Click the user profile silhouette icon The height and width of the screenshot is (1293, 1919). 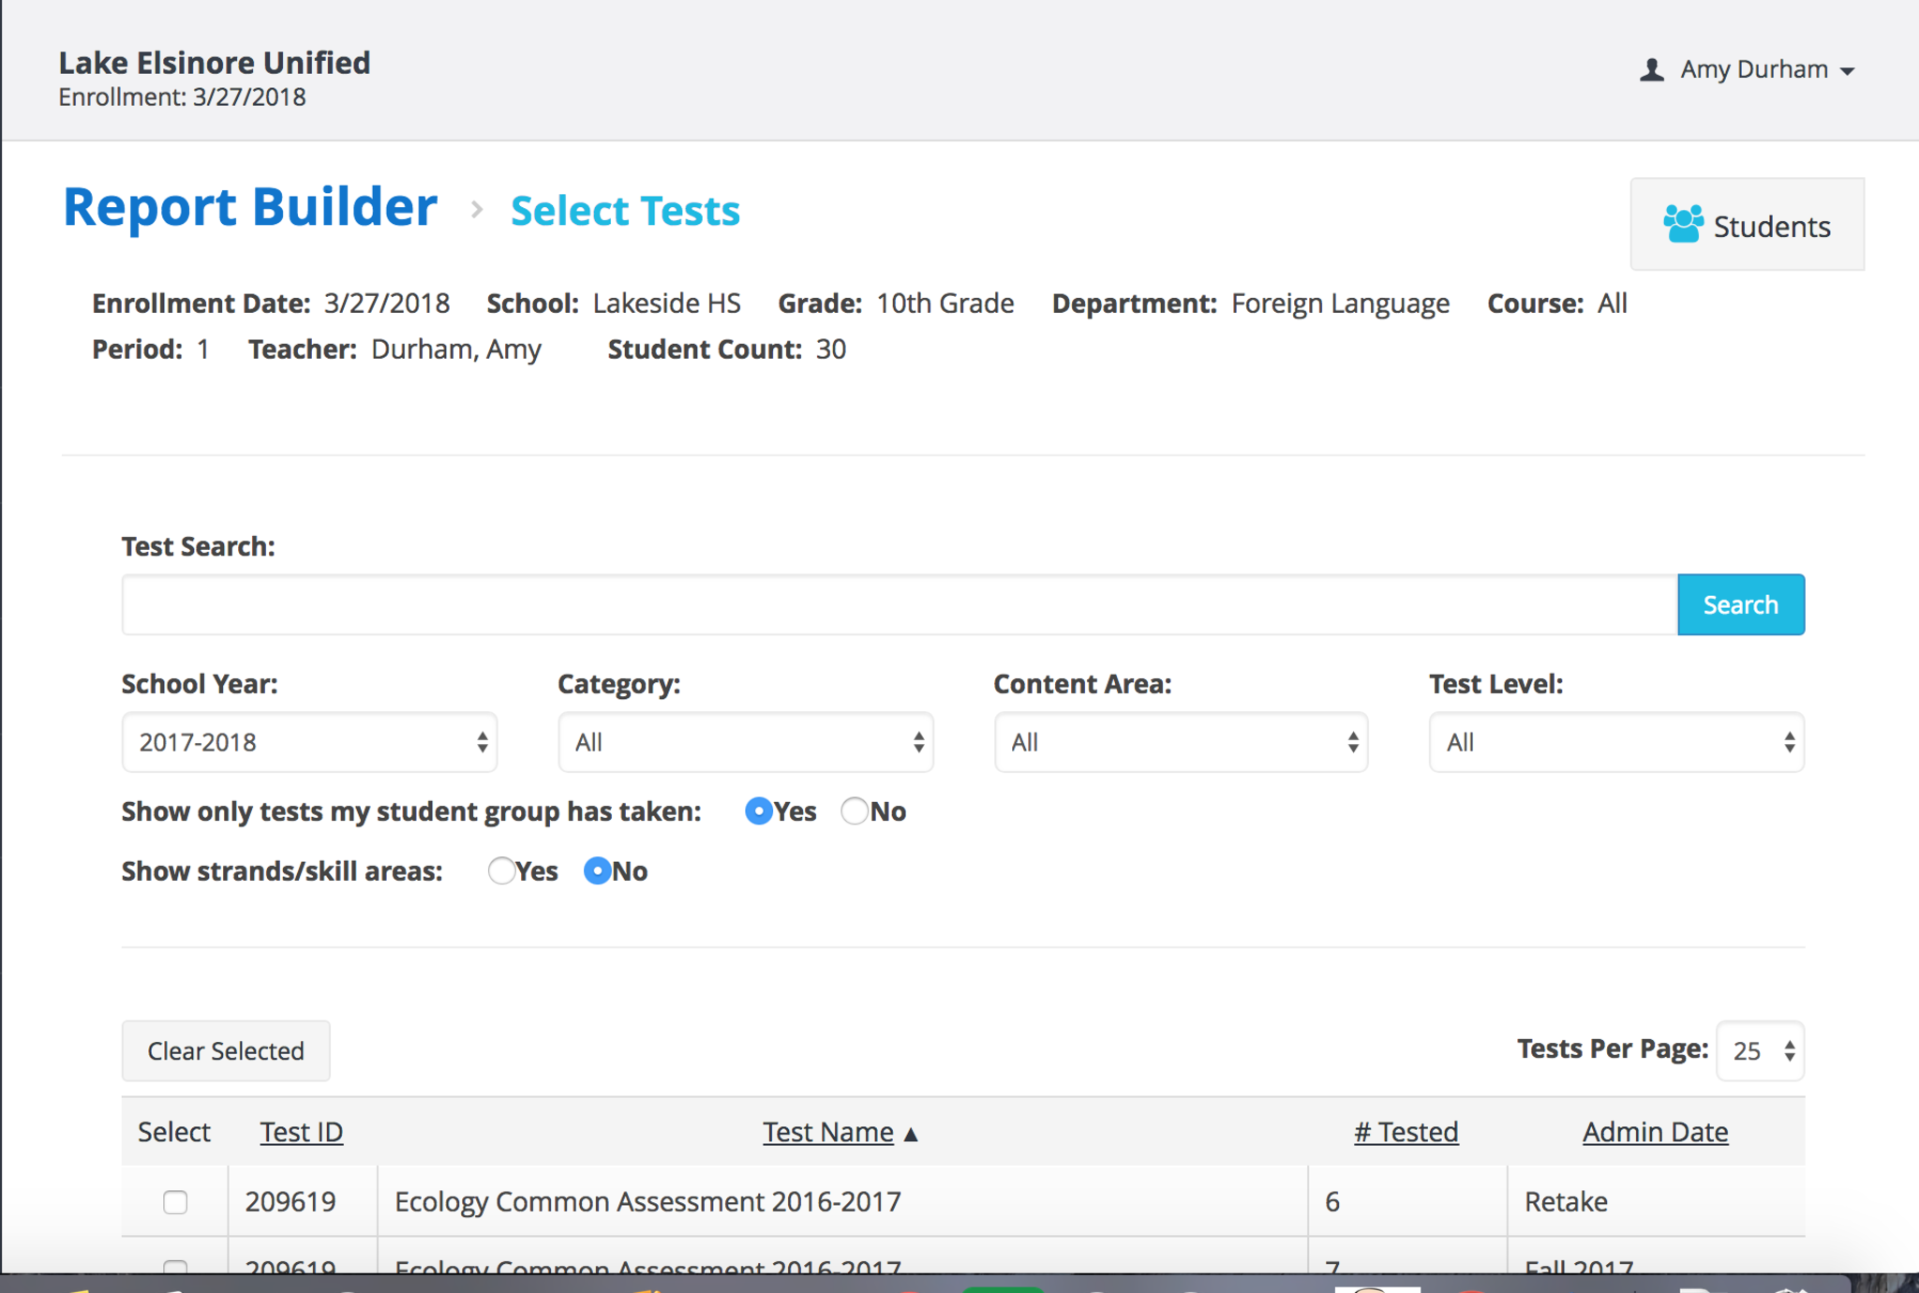[x=1652, y=70]
